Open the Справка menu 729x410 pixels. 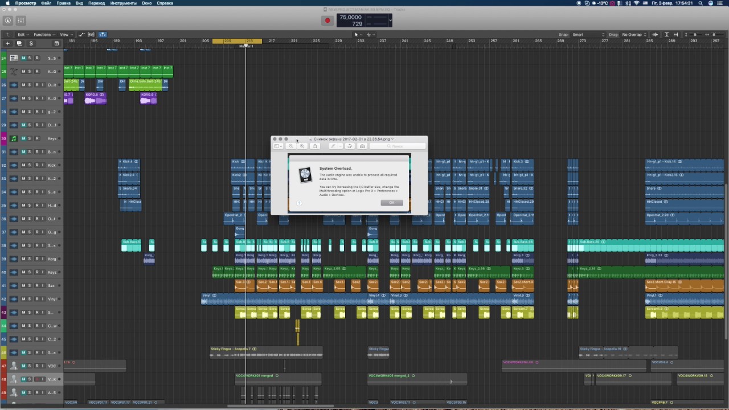(165, 3)
